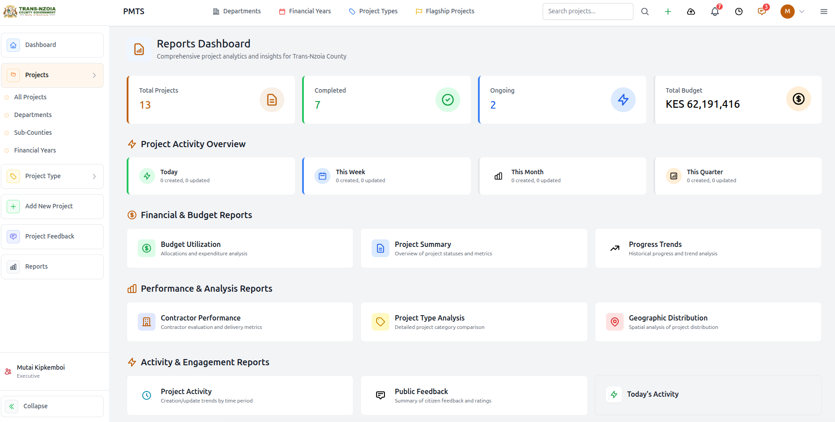Click the Project Activity clock icon
The width and height of the screenshot is (835, 422).
(147, 395)
